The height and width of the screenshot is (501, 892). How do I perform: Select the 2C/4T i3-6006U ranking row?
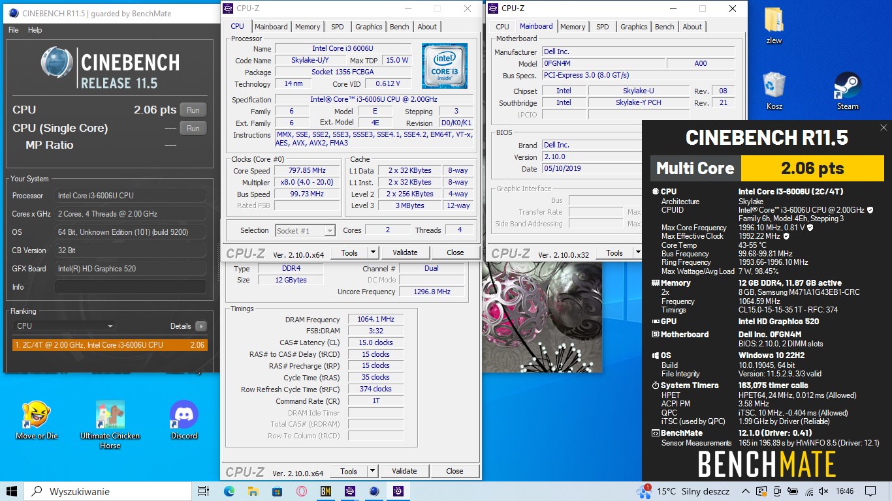[x=110, y=344]
